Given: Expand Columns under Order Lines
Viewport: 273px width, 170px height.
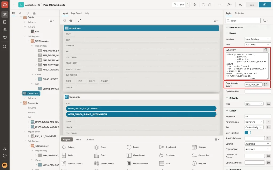Looking at the screenshot, I should pyautogui.click(x=25, y=98).
